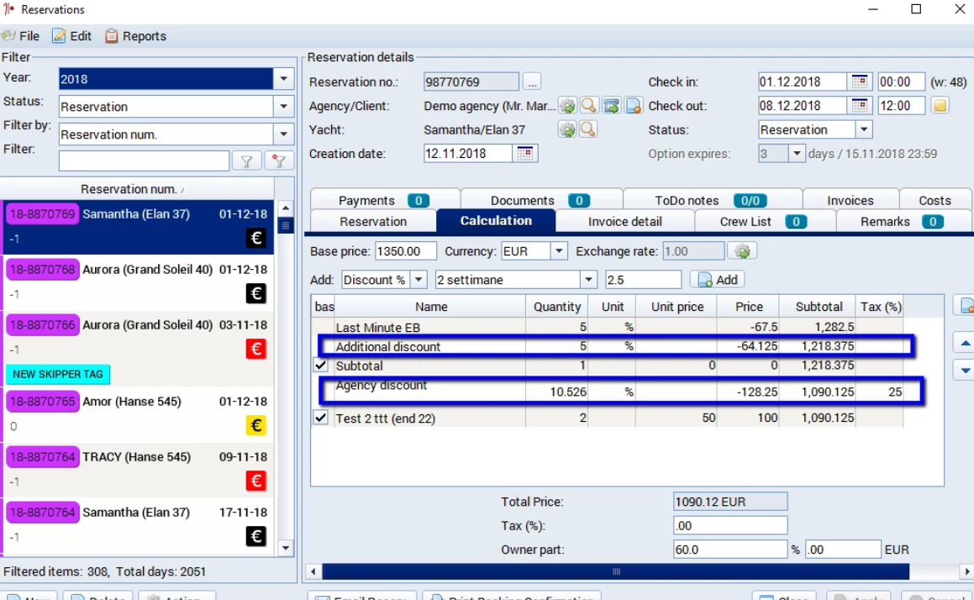
Task: Click the reservation list vertical scrollbar thumb
Action: (x=285, y=225)
